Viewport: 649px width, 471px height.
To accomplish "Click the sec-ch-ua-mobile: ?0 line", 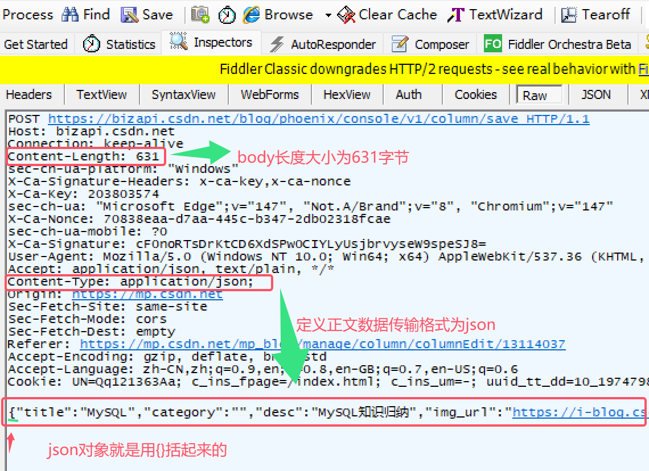I will 88,232.
